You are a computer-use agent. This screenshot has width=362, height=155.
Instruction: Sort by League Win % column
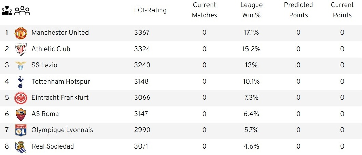click(252, 10)
